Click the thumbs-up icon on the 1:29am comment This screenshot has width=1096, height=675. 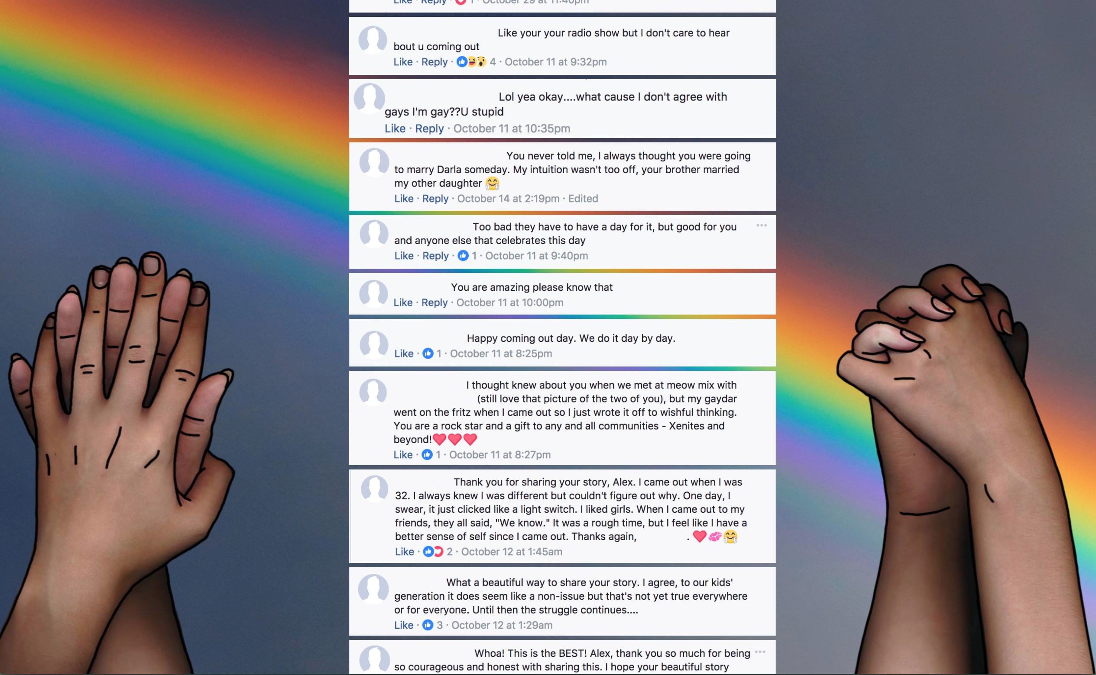click(428, 625)
